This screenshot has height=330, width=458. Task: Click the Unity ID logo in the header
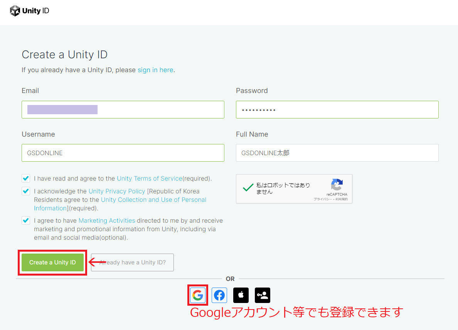(x=30, y=11)
